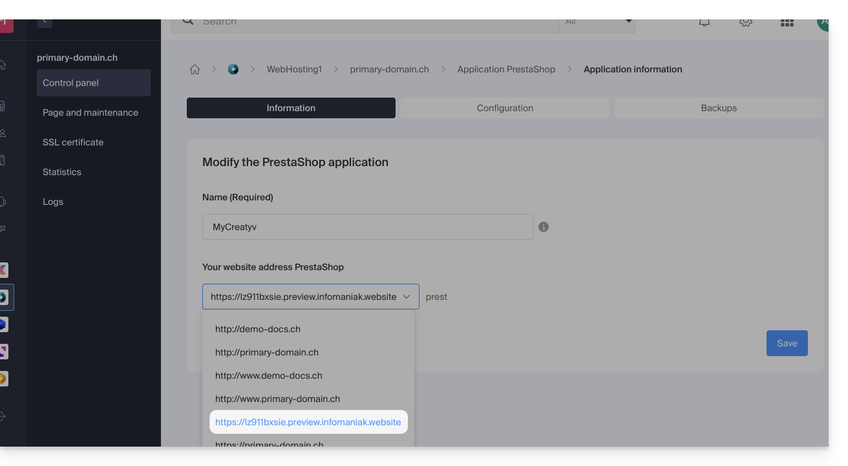
Task: Switch to the Configuration tab
Action: (505, 108)
